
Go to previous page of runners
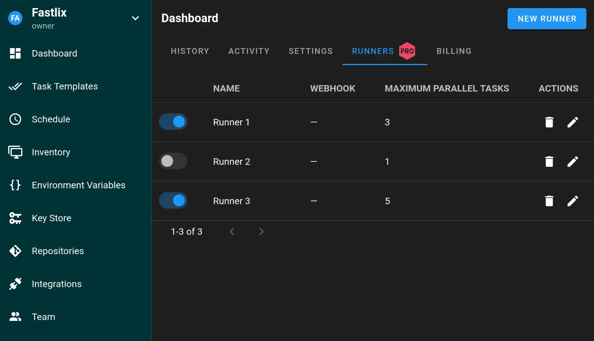(x=232, y=231)
